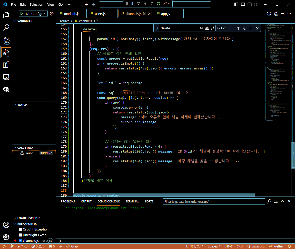
Task: Toggle Find in Selection
Action: pos(250,28)
